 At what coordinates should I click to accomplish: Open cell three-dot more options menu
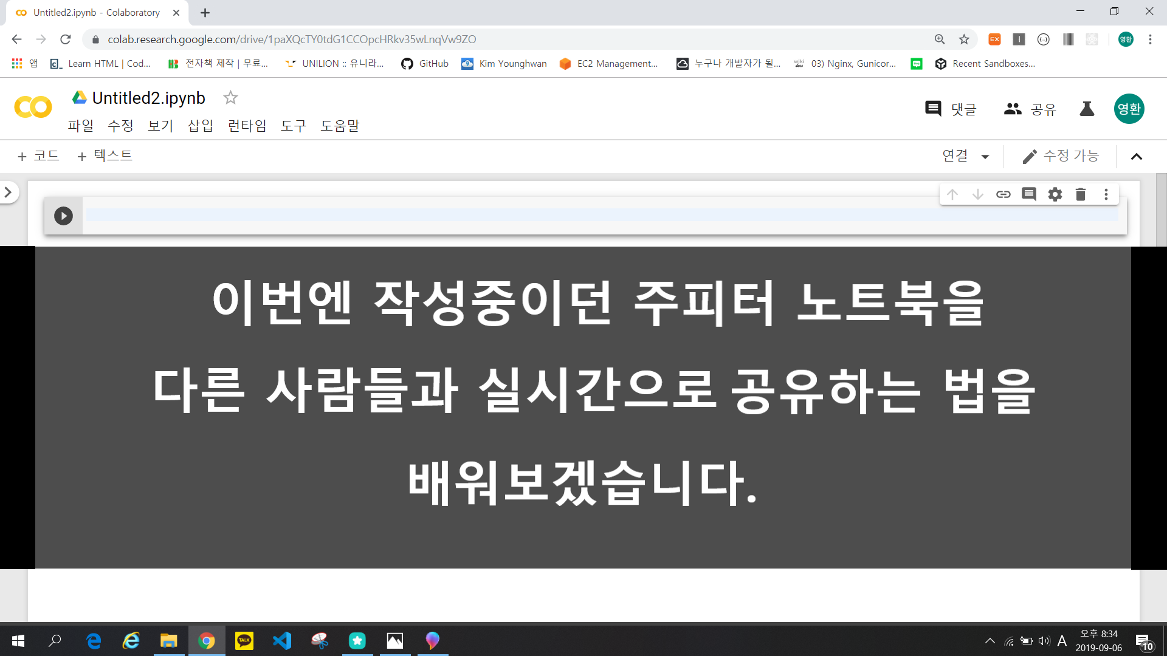[1106, 194]
